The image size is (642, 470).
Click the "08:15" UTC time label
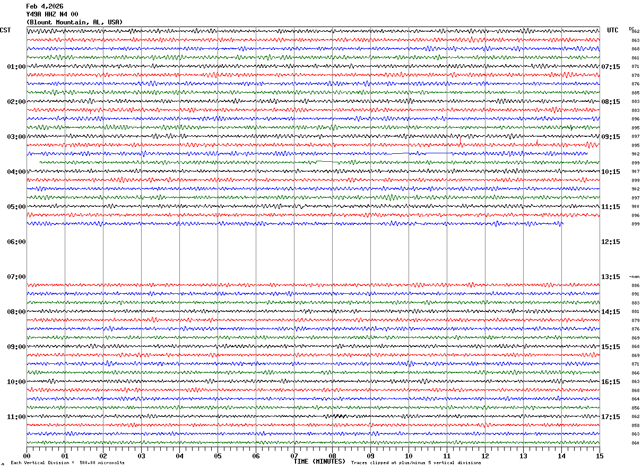tap(611, 102)
